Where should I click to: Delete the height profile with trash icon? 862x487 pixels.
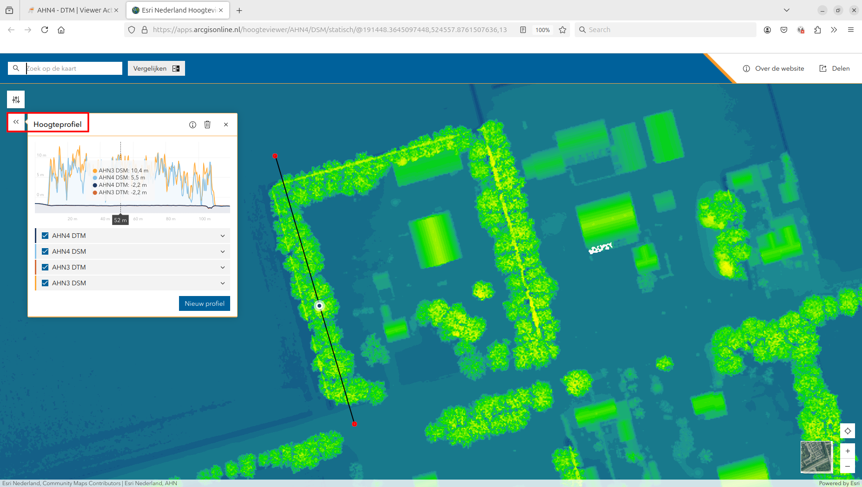(x=207, y=125)
